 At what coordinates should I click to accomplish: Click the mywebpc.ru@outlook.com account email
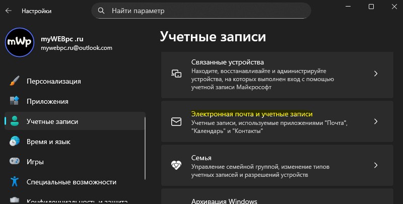tap(77, 48)
